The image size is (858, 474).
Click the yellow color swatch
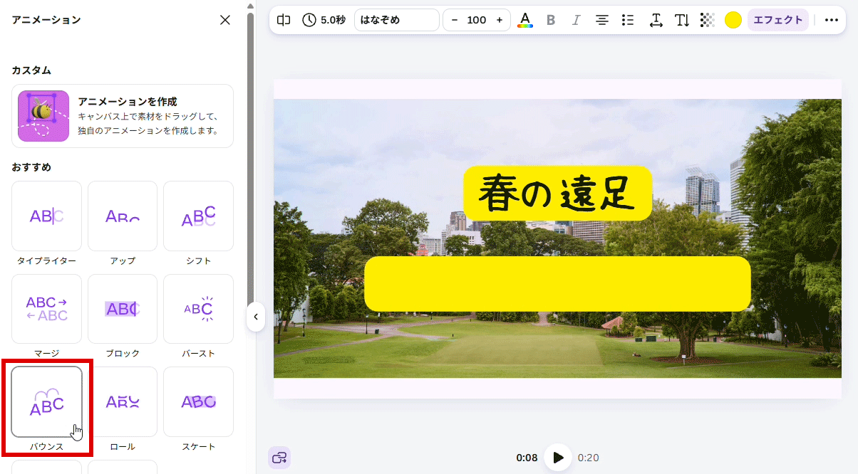pos(733,20)
